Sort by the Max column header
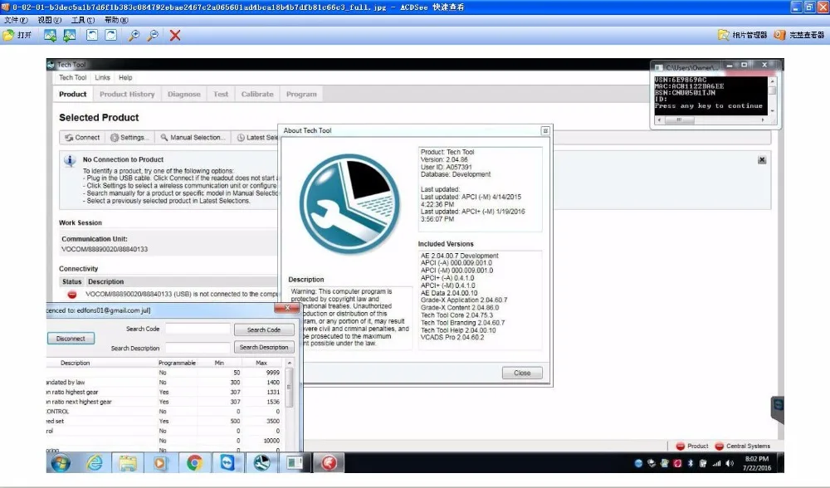Screen dimensions: 830x488 tap(261, 363)
